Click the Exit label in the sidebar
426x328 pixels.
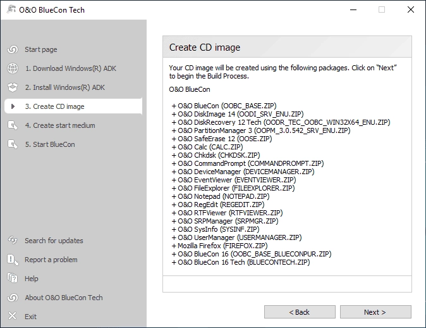coord(30,317)
